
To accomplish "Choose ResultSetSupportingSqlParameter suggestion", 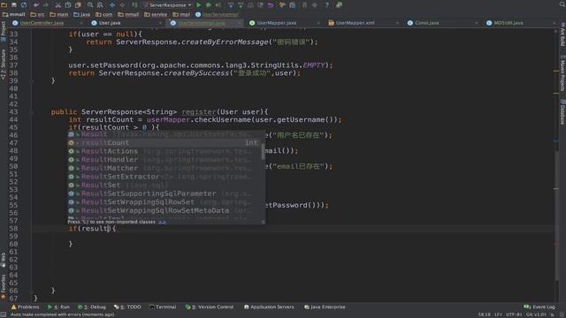I will 164,193.
